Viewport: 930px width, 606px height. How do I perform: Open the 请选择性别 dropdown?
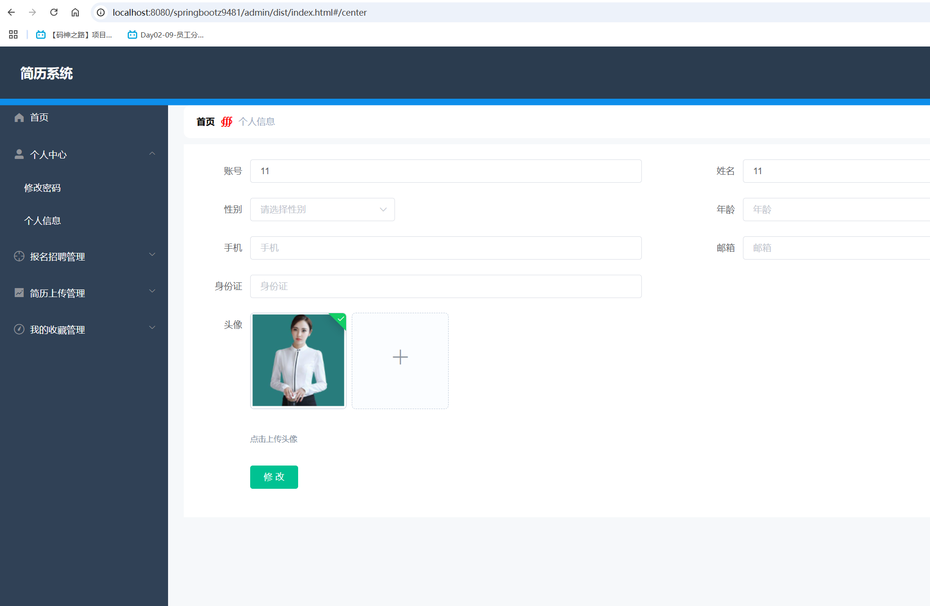tap(322, 210)
